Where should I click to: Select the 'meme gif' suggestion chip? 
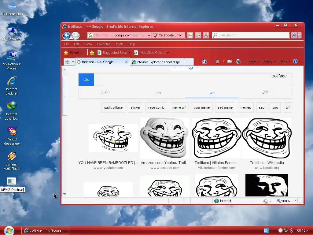tap(179, 107)
